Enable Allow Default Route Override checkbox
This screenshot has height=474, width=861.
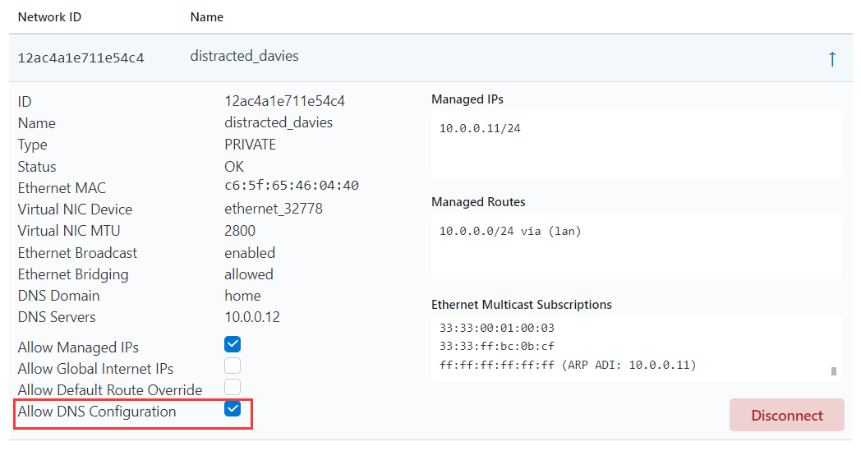(x=233, y=387)
